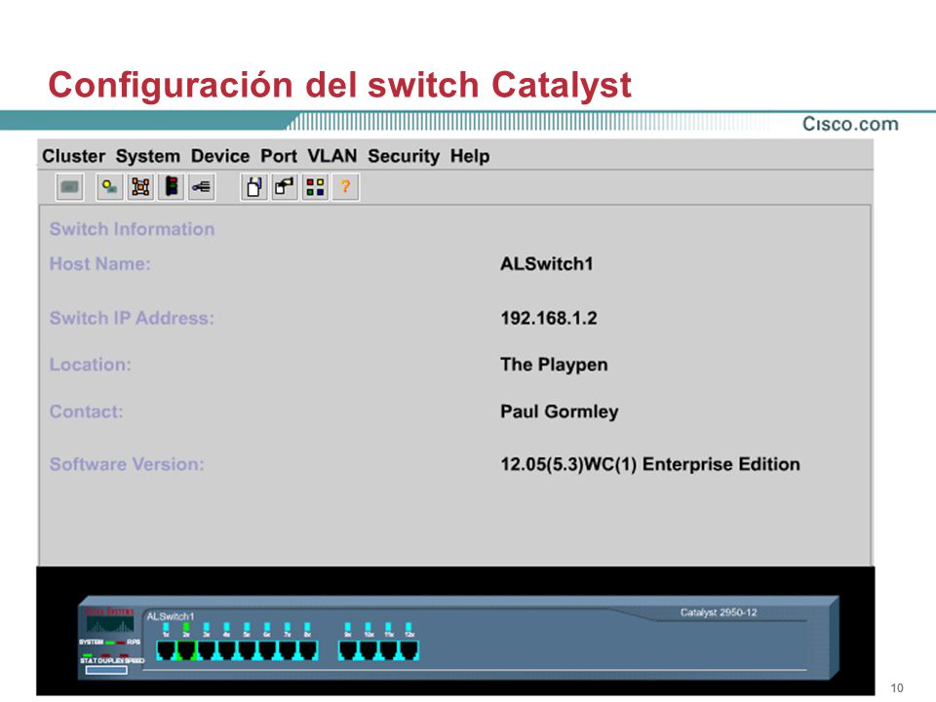Select port 7x on the switch
936x702 pixels.
tap(287, 650)
